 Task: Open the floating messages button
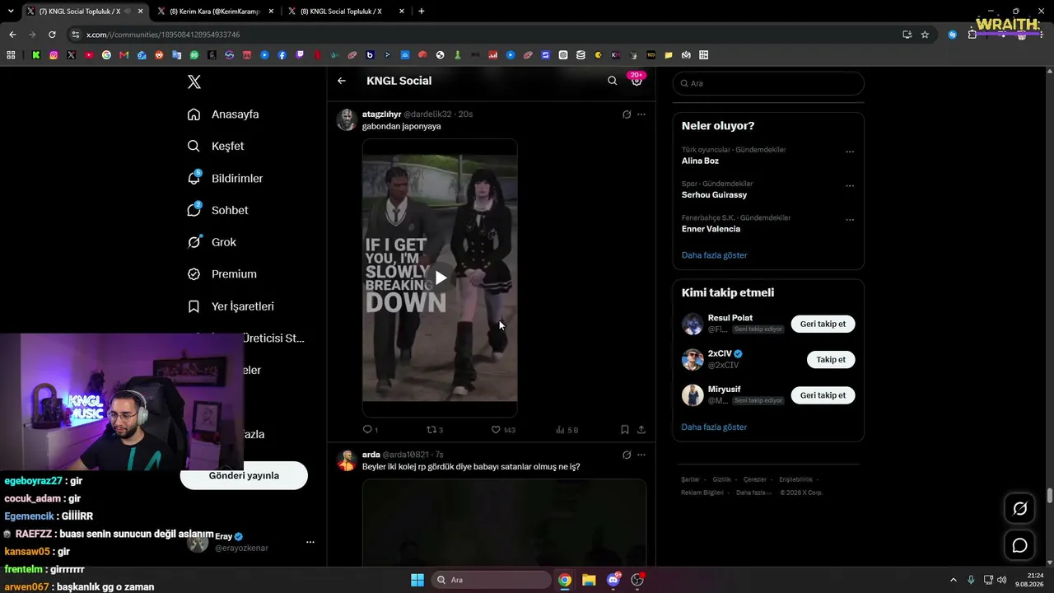[x=1019, y=545]
